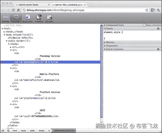Collapse the body onload node
The image size is (162, 133).
pos(4,35)
